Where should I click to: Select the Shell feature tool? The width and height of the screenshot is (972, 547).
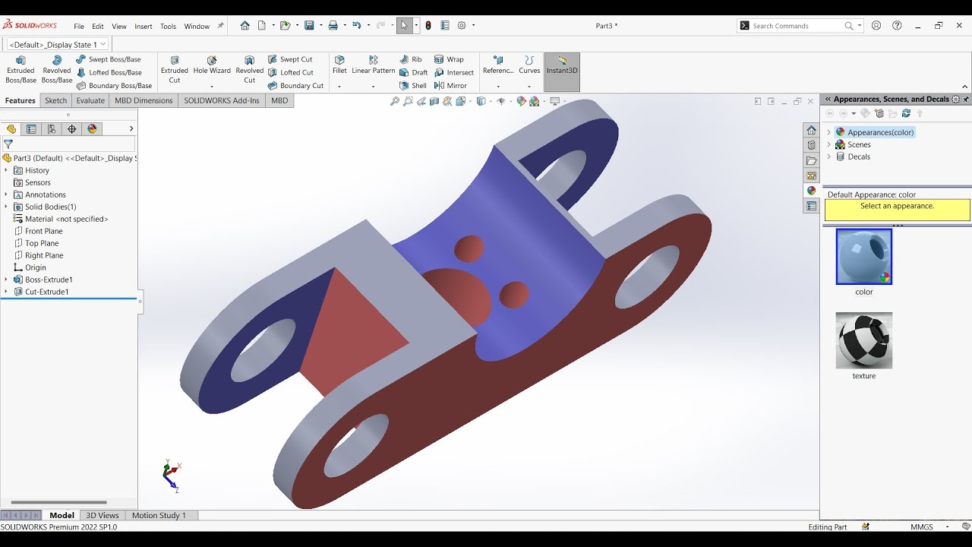pos(413,85)
